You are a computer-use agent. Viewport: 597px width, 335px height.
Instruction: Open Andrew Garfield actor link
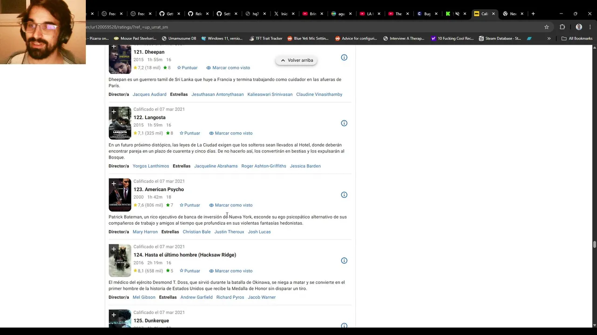(x=196, y=297)
